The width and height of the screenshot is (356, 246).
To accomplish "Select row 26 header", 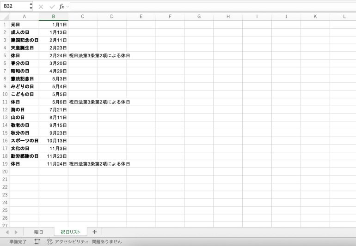I will (5, 218).
